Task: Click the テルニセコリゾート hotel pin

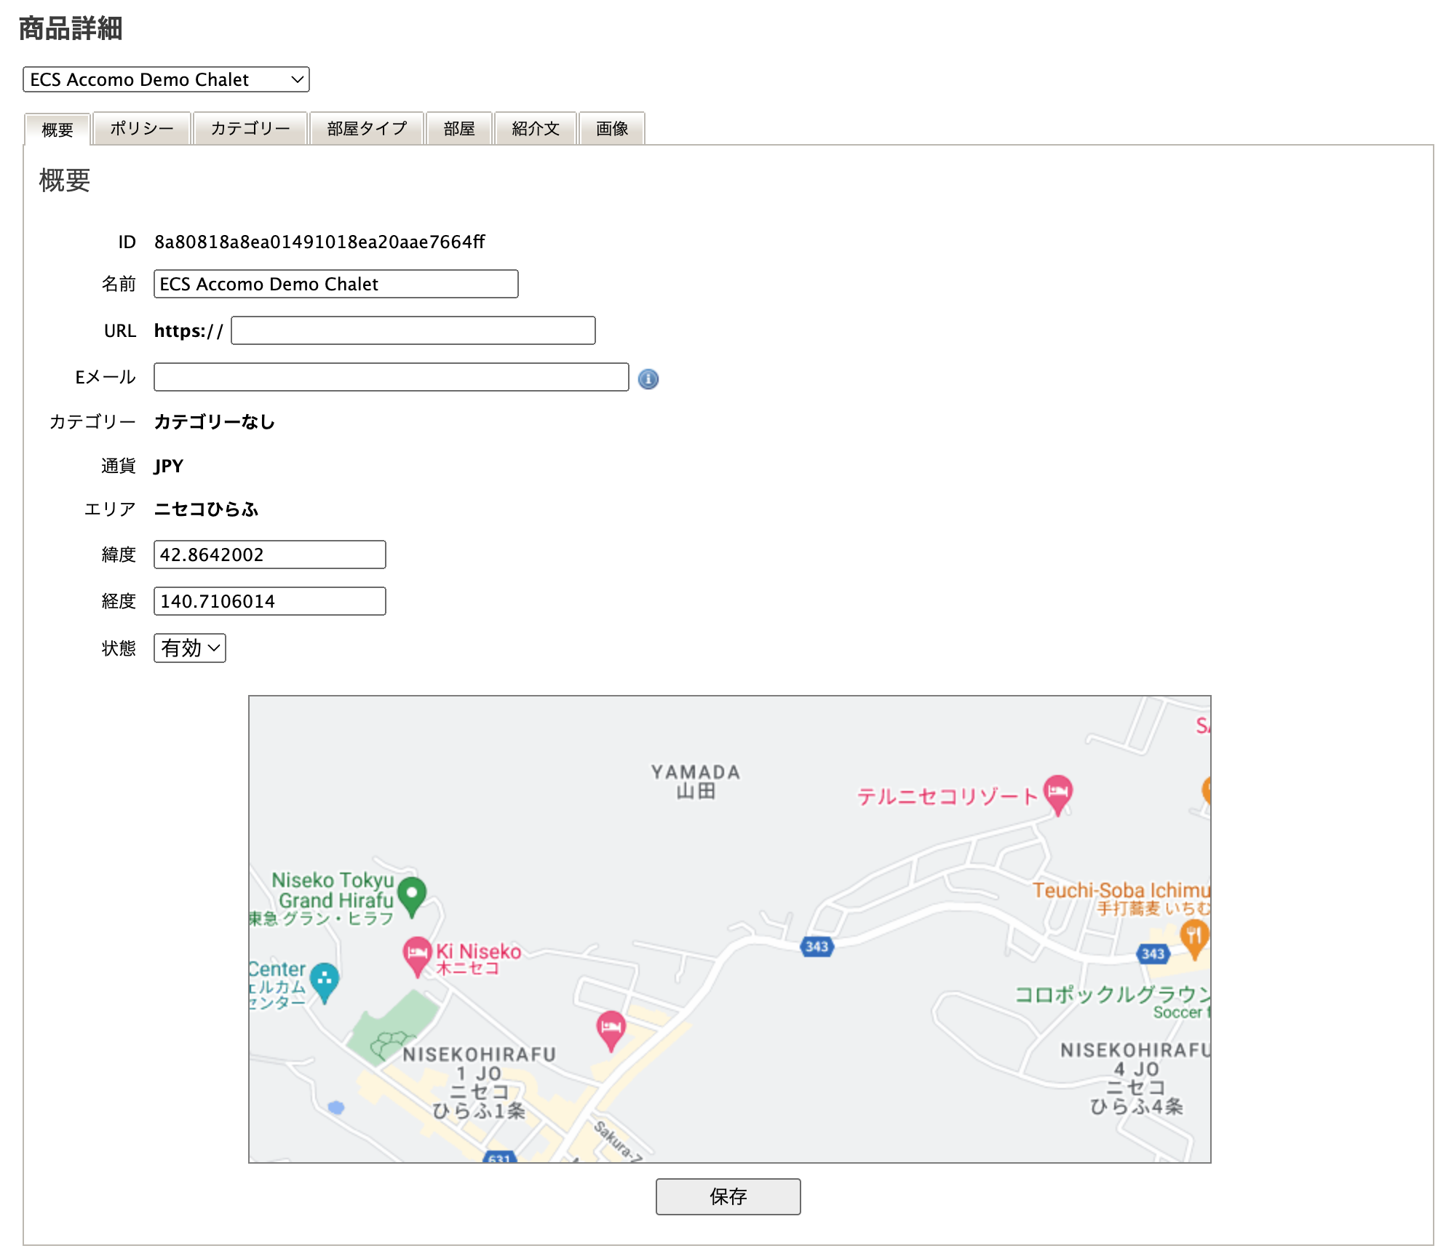Action: pyautogui.click(x=1057, y=792)
